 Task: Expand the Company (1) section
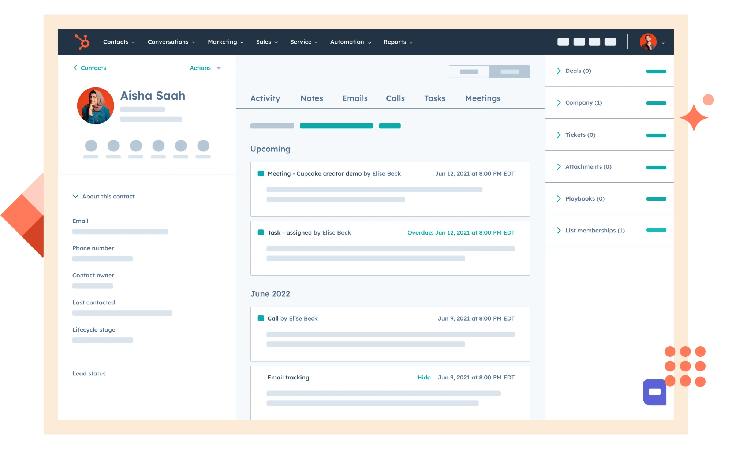tap(579, 102)
